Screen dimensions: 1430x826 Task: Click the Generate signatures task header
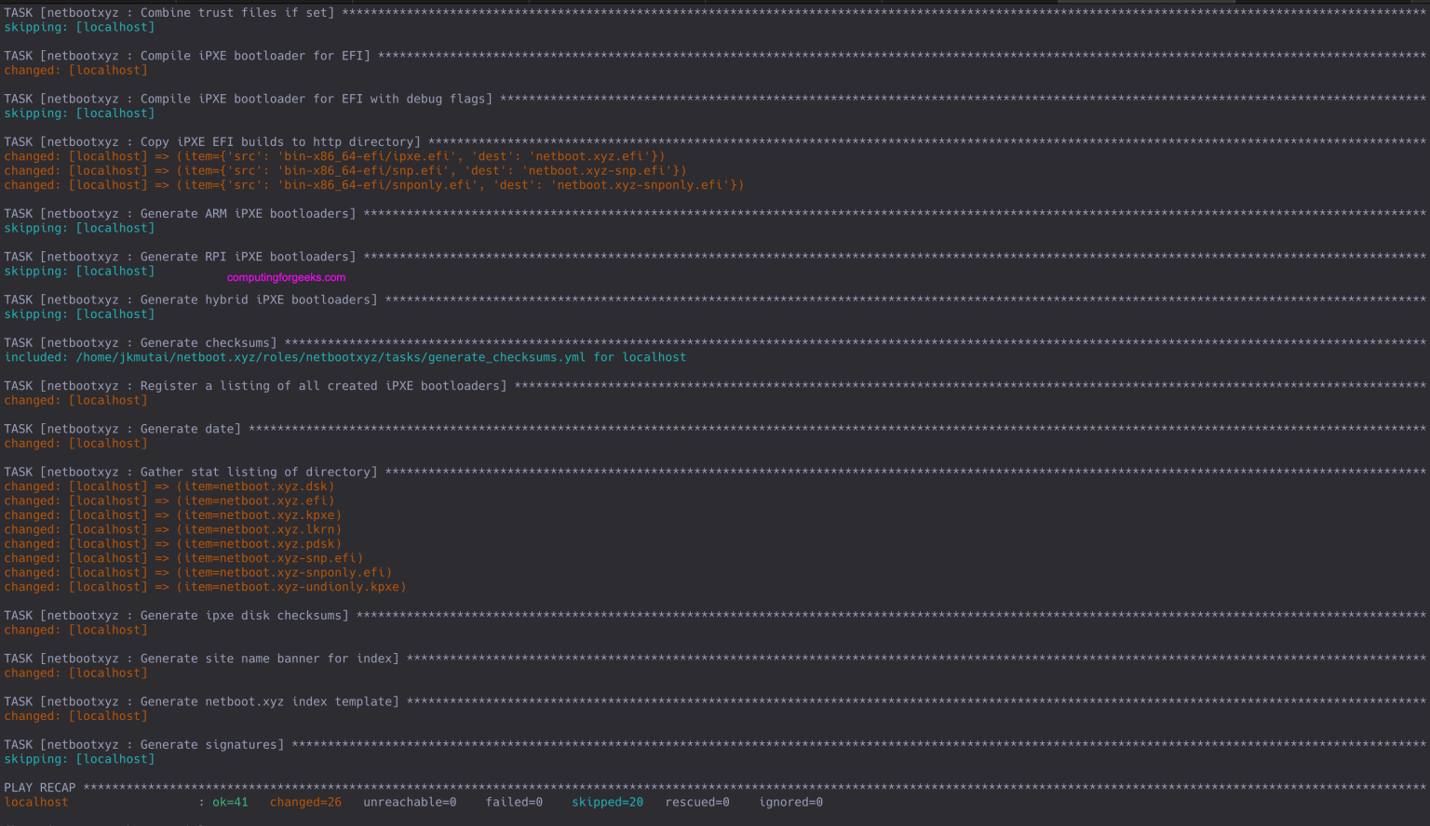[144, 744]
